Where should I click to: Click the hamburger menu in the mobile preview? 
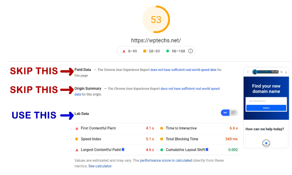click(248, 72)
